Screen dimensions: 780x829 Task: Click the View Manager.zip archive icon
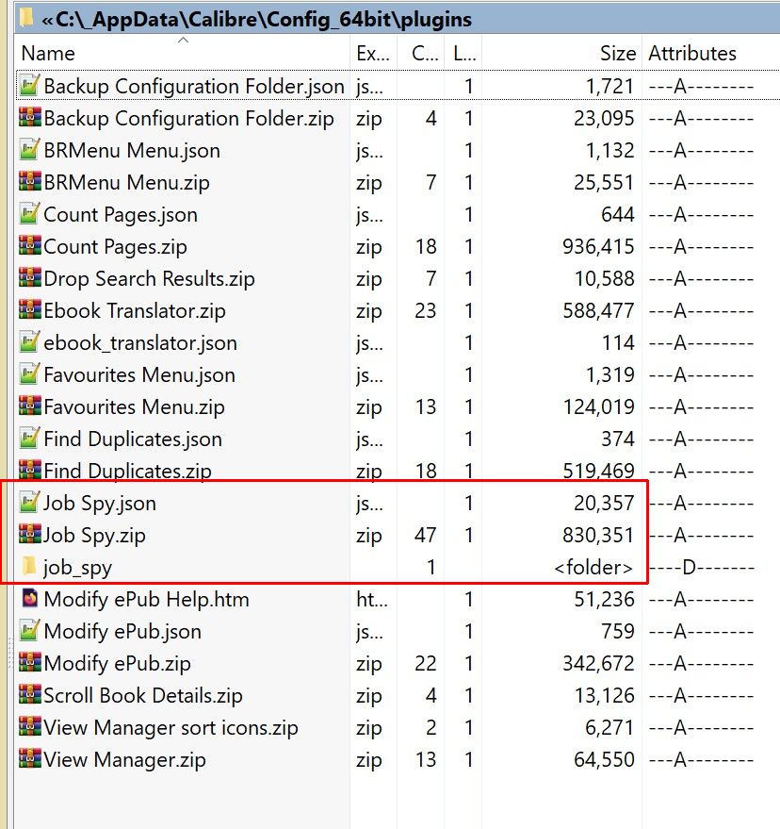pyautogui.click(x=29, y=759)
